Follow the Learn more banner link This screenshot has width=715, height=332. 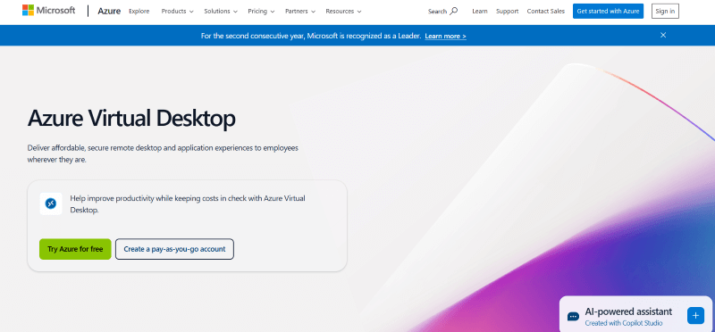445,36
